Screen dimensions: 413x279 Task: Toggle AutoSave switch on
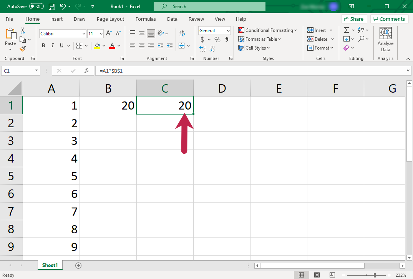tap(36, 6)
